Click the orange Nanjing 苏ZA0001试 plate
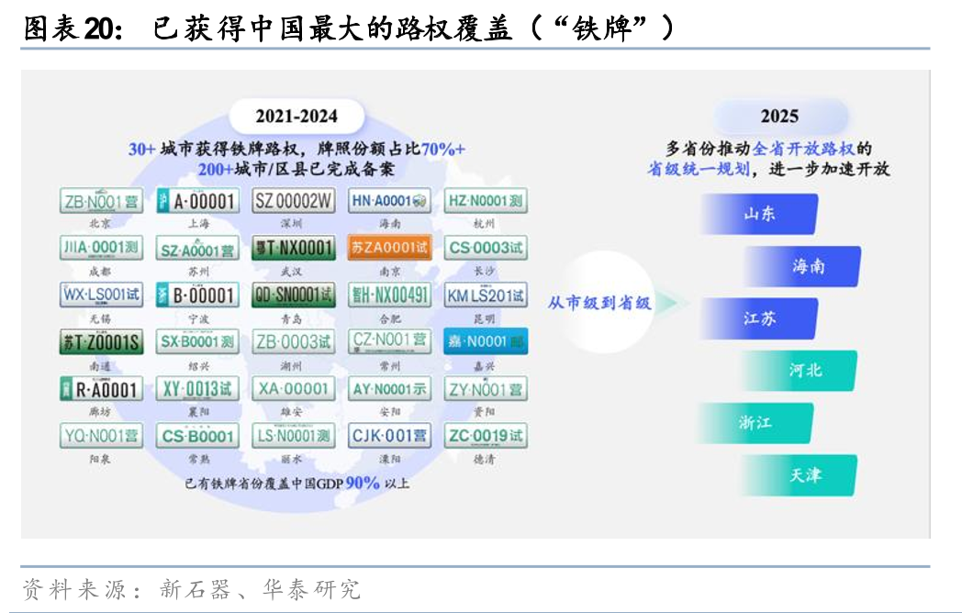Viewport: 962px width, 613px height. coord(389,248)
